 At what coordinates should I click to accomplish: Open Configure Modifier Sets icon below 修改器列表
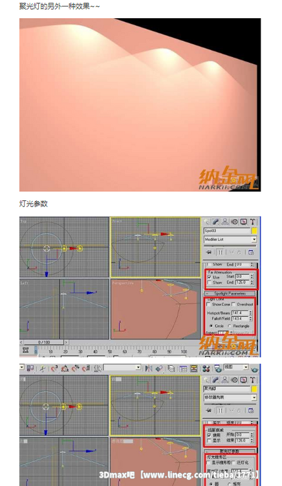[x=251, y=410]
